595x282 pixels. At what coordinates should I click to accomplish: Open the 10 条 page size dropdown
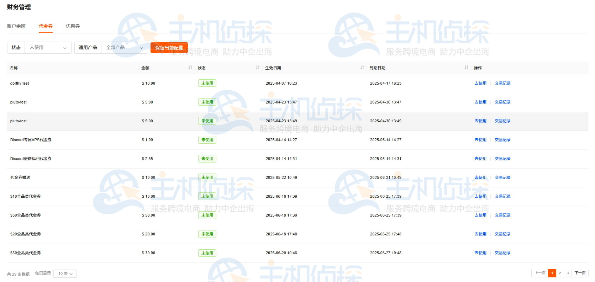point(65,273)
